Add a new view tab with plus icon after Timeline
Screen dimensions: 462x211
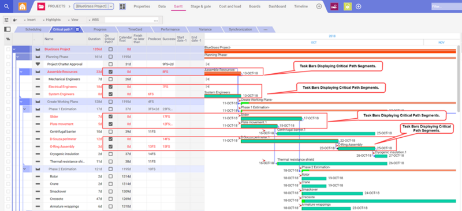pyautogui.click(x=319, y=6)
